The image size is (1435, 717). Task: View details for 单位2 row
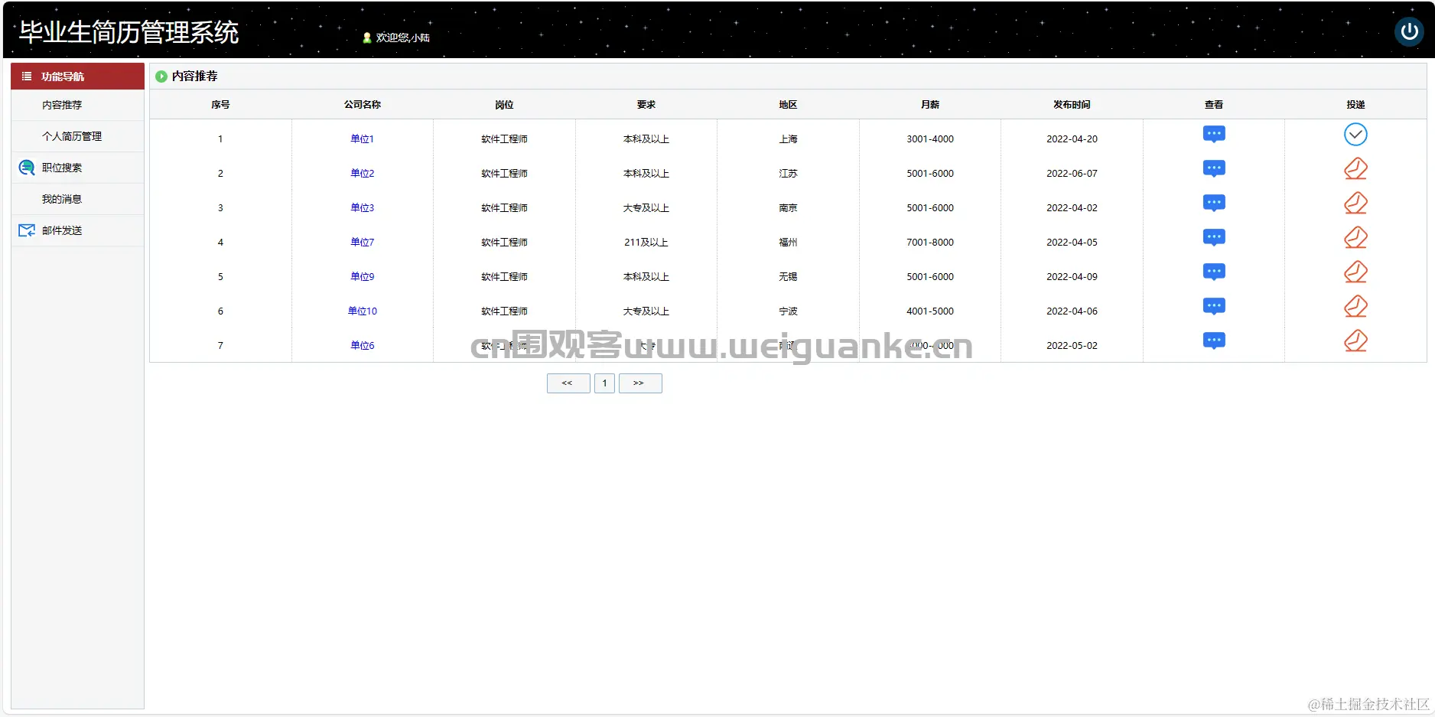coord(1214,169)
